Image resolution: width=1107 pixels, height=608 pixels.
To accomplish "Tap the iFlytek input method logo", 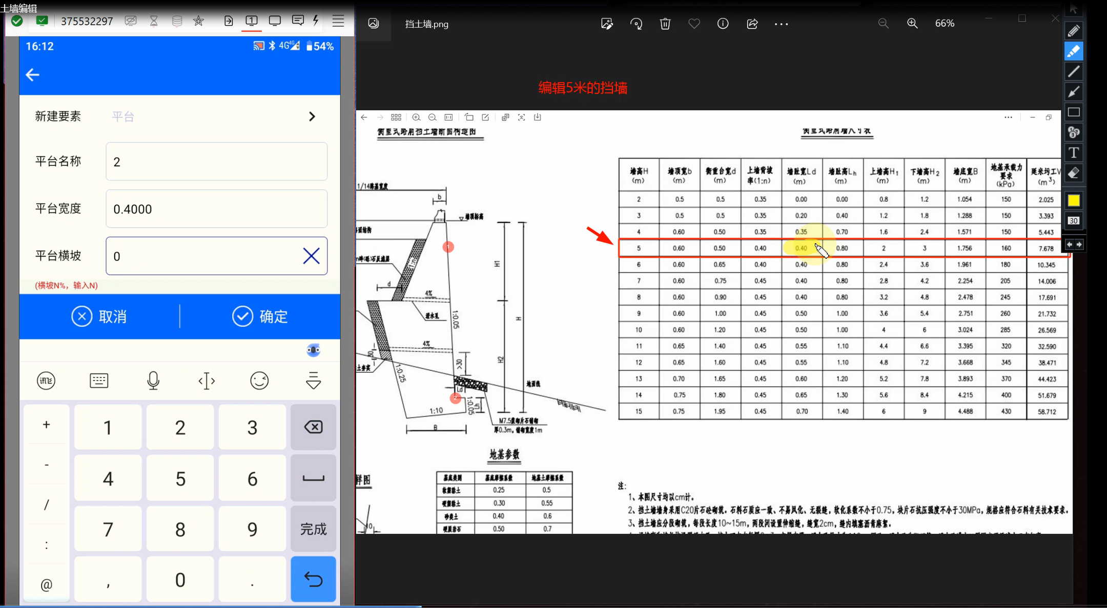I will tap(46, 381).
